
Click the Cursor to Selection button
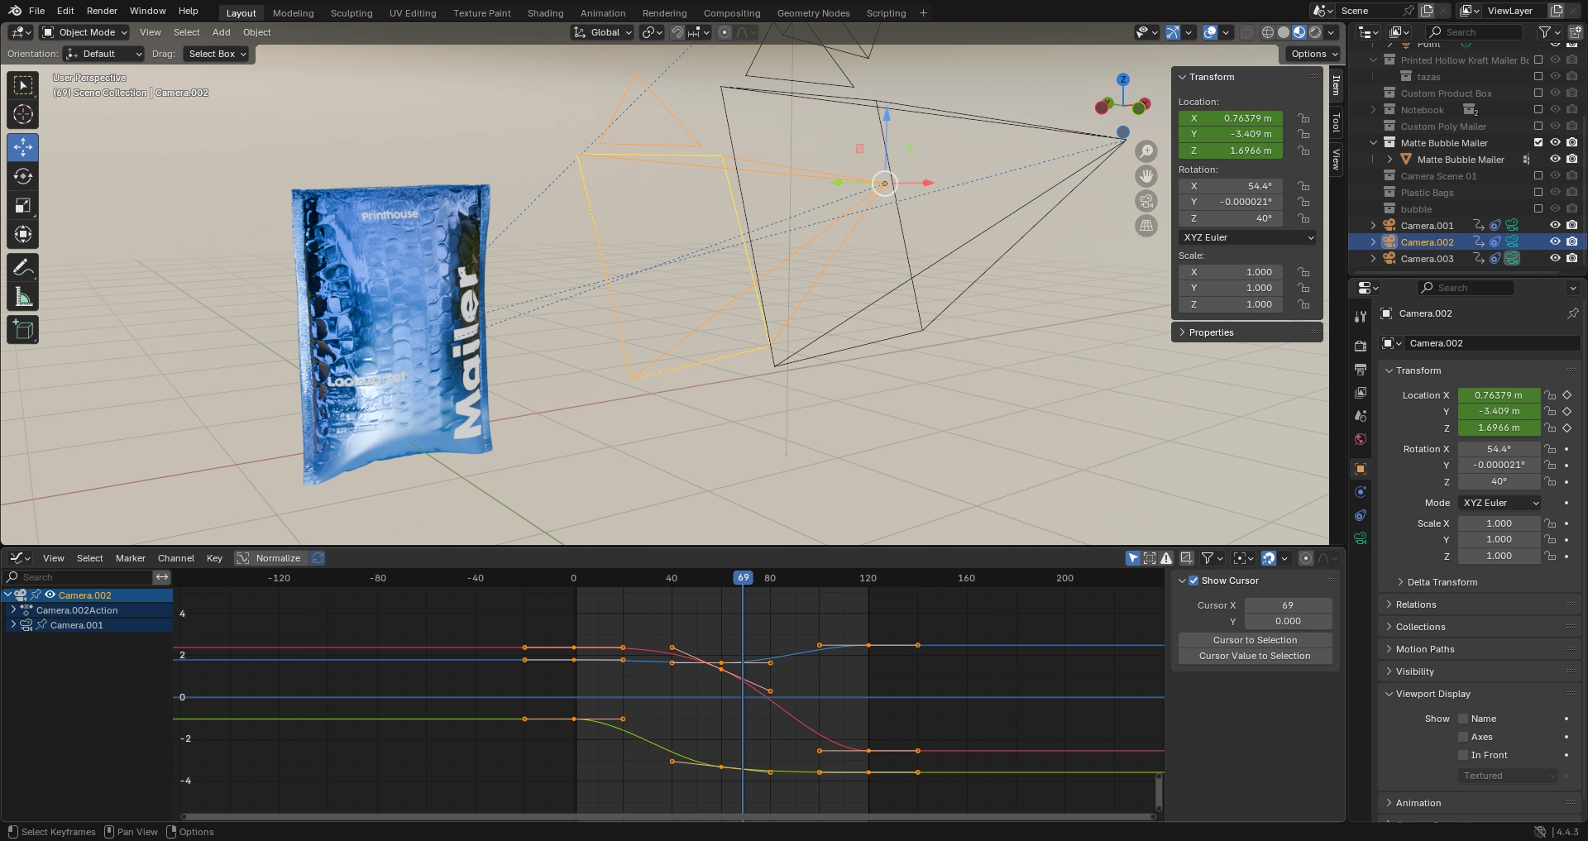coord(1254,640)
